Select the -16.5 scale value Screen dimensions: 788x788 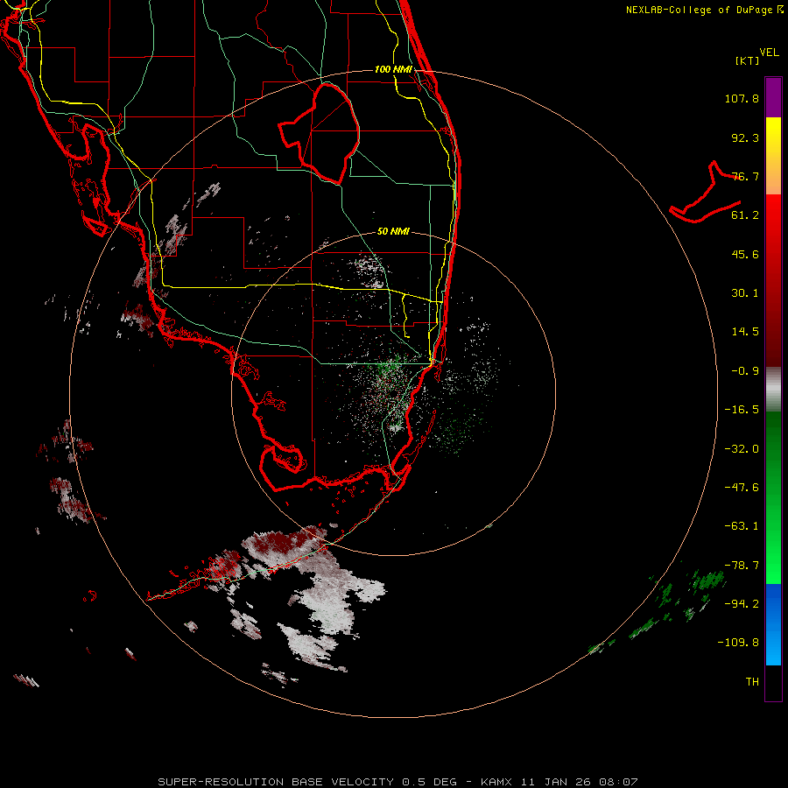tap(742, 410)
